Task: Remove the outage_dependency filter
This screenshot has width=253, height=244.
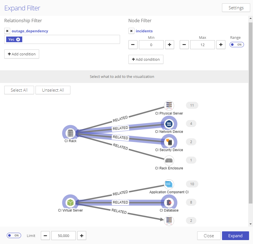Action: (x=7, y=31)
